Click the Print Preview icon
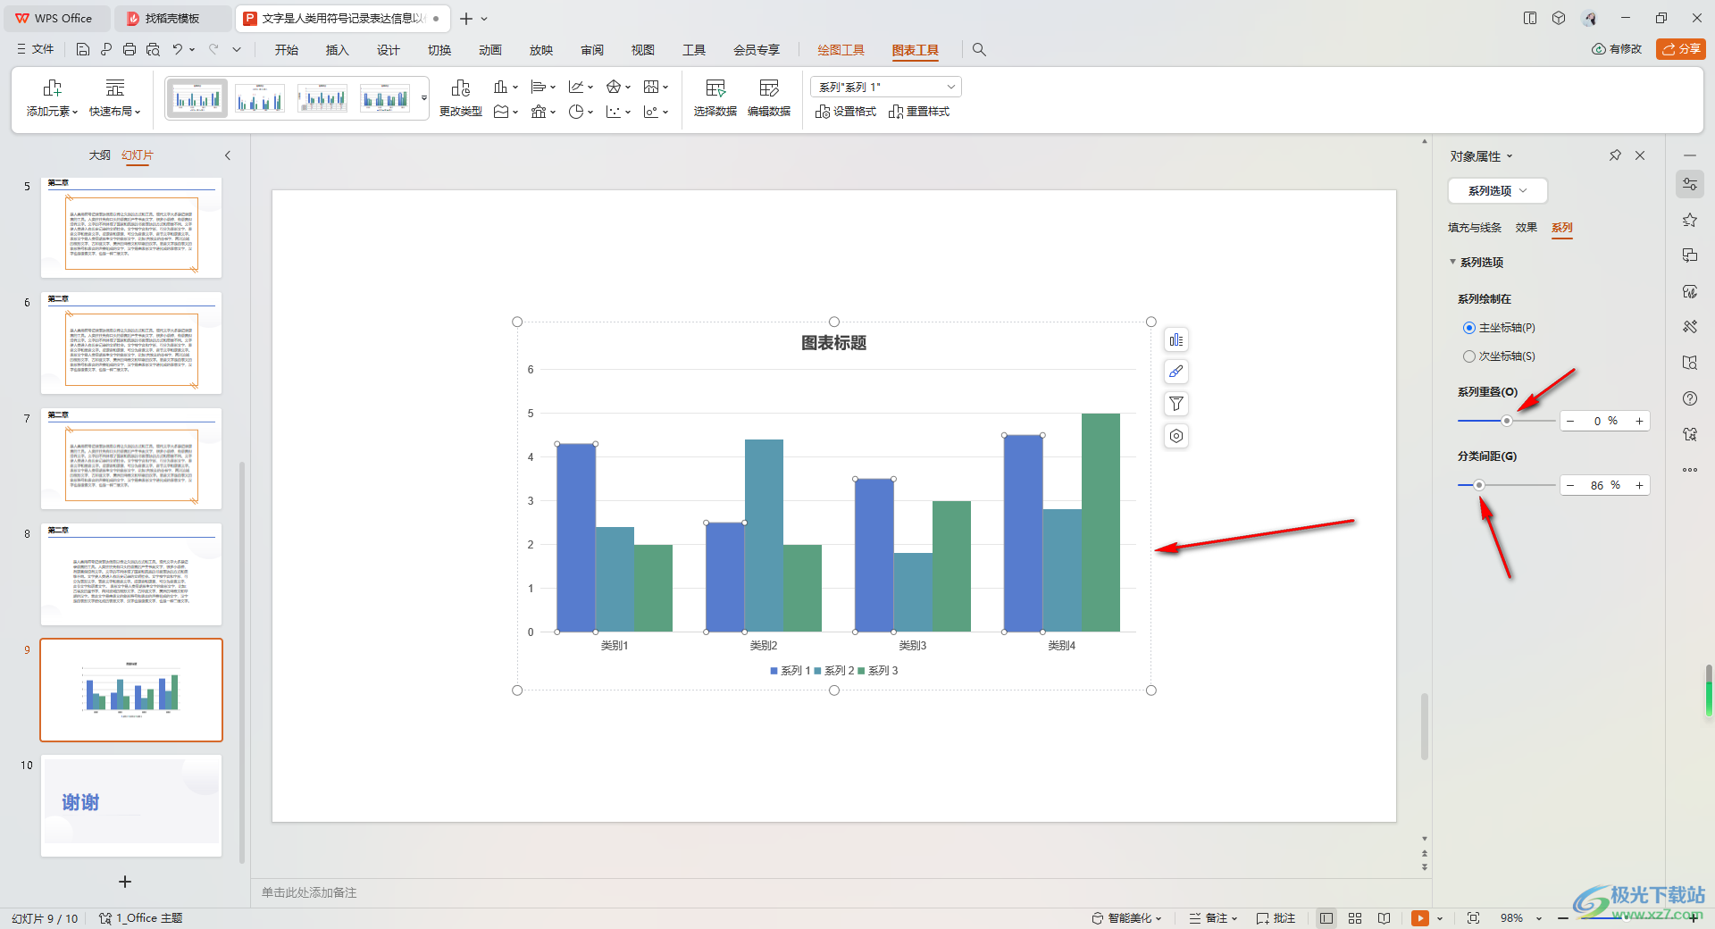 (153, 50)
